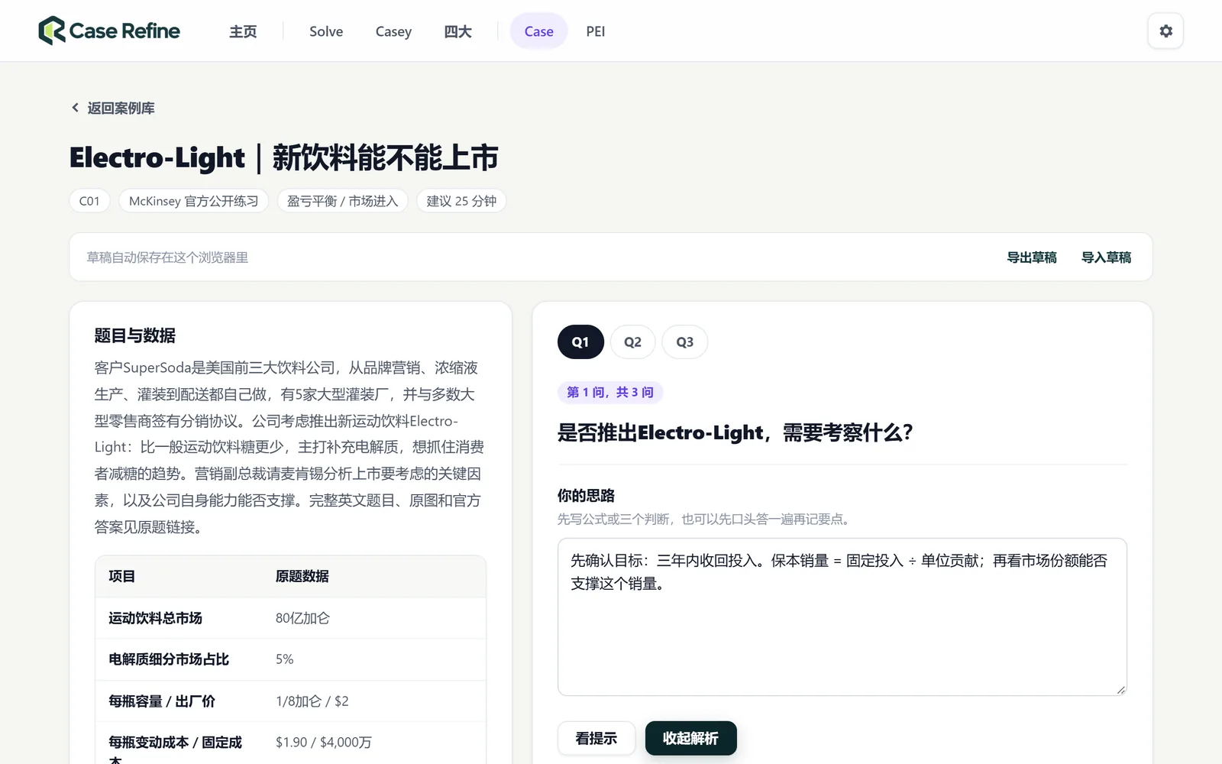Click the 草稿自动保存在这个浏览器里 notice
Screen dimensions: 1222x764
click(x=167, y=257)
